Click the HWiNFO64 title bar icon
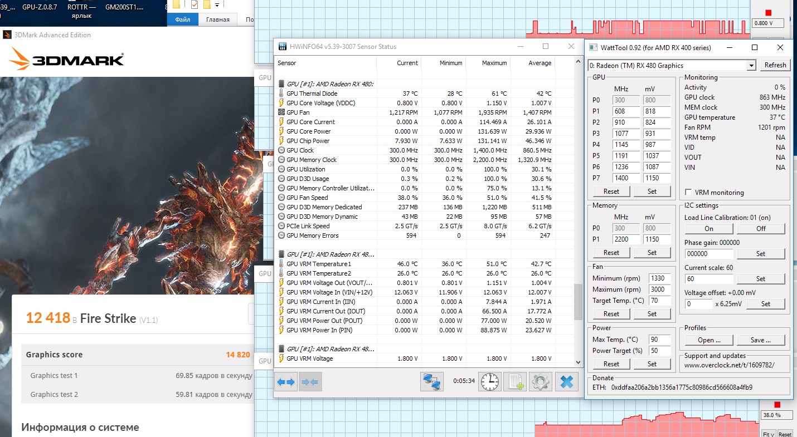The width and height of the screenshot is (797, 437). [x=281, y=47]
